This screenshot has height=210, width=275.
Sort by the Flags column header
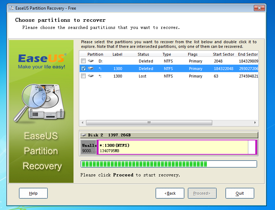pos(199,54)
